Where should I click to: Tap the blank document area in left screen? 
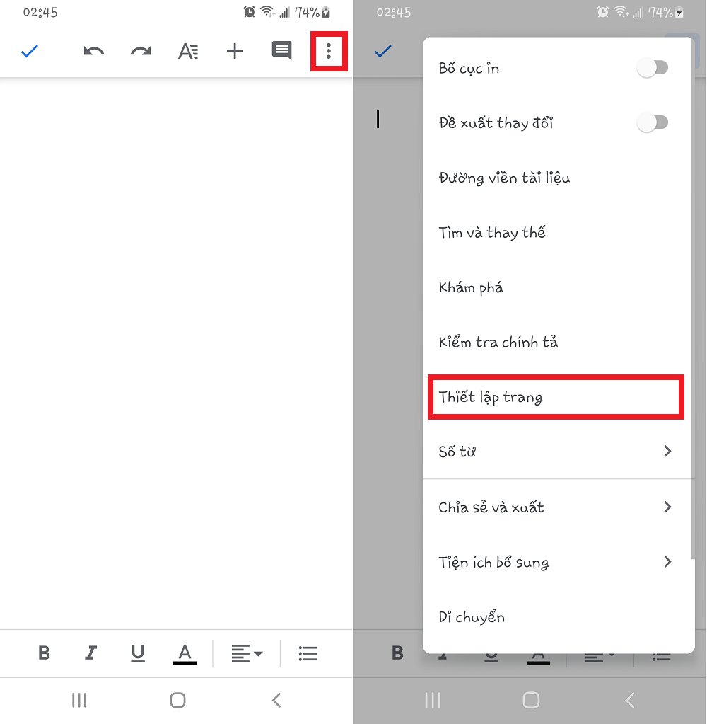coord(176,353)
